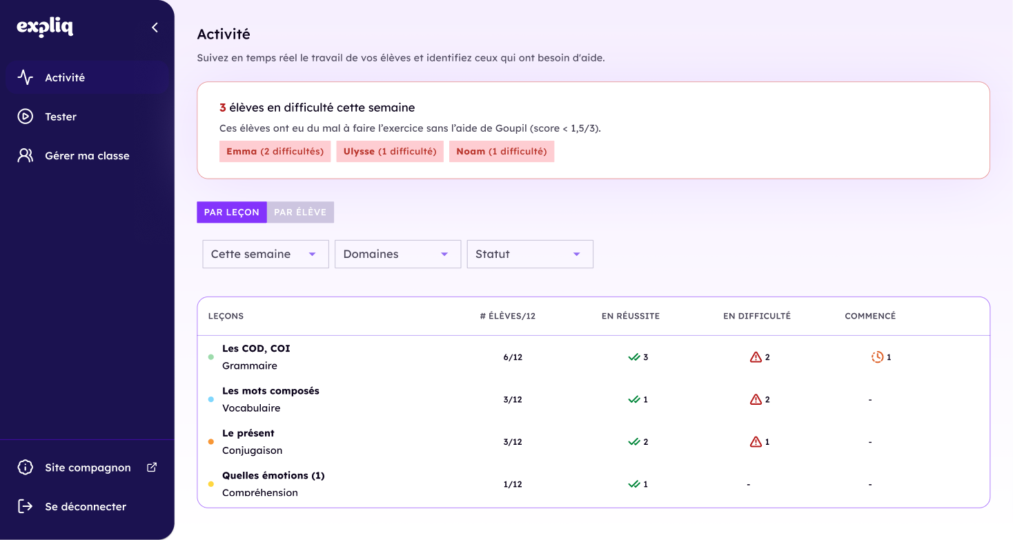1013x540 pixels.
Task: Open the Statut filter dropdown
Action: click(530, 254)
